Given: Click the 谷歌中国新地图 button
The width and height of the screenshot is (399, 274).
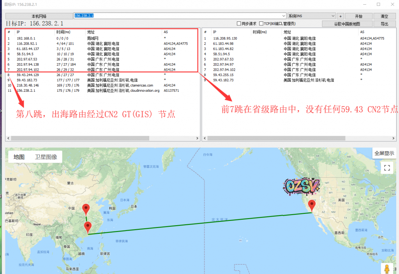Looking at the screenshot, I should click(347, 24).
